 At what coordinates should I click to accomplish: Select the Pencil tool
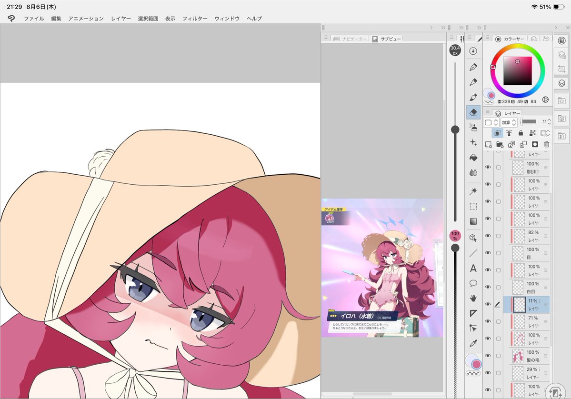473,82
